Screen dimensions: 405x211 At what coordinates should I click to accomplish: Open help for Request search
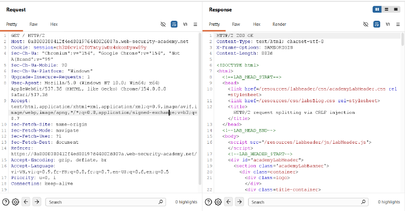click(x=6, y=202)
